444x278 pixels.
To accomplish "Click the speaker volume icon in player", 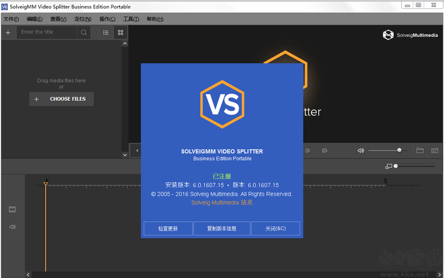I will coord(360,151).
